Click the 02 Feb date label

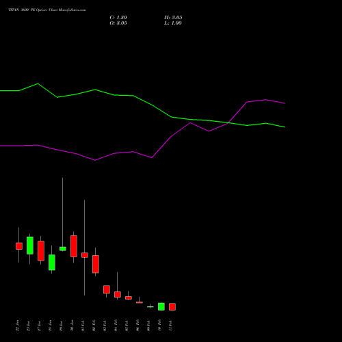coord(94,326)
